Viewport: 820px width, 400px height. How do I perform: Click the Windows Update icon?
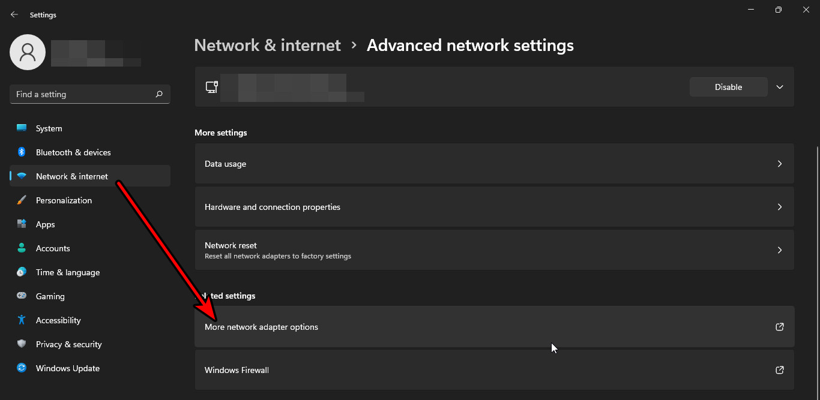coord(22,368)
